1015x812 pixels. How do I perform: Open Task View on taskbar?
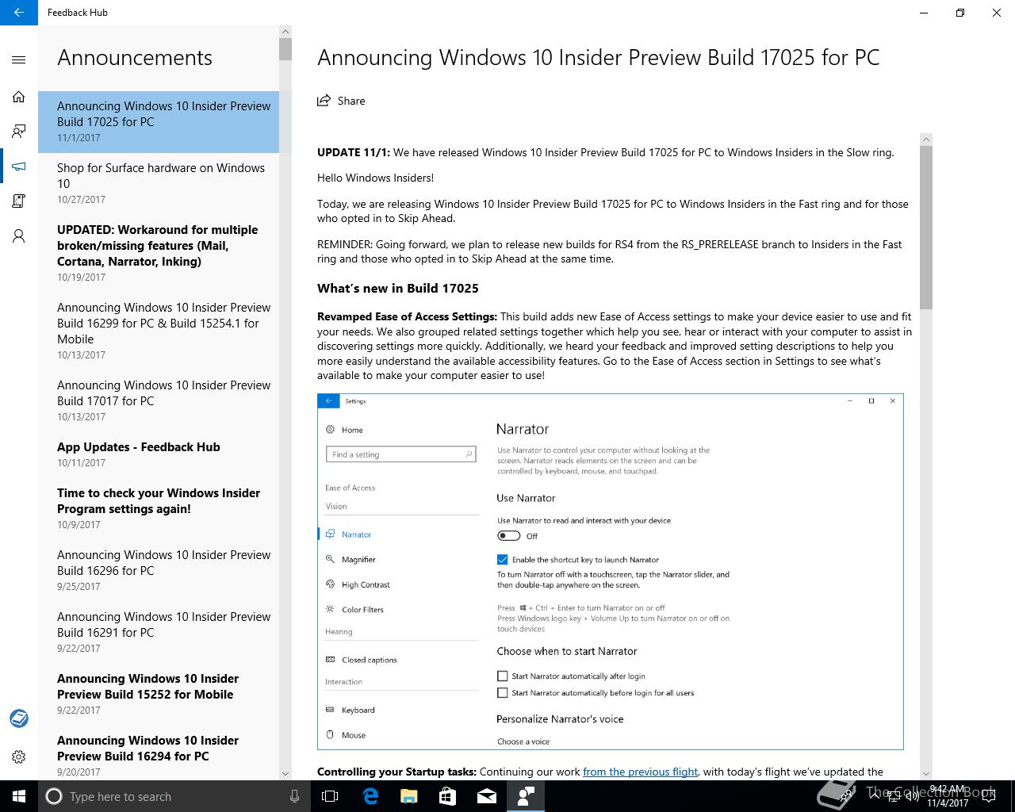point(330,796)
